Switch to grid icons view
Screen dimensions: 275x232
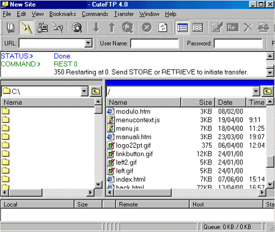pos(197,27)
